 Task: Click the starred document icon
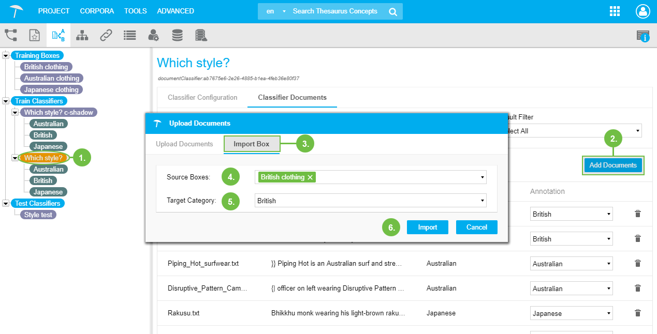coord(34,35)
